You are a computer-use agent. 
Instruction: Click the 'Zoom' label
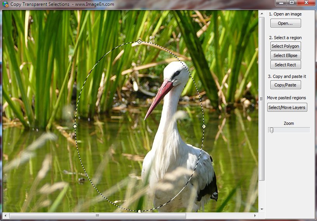(x=289, y=123)
